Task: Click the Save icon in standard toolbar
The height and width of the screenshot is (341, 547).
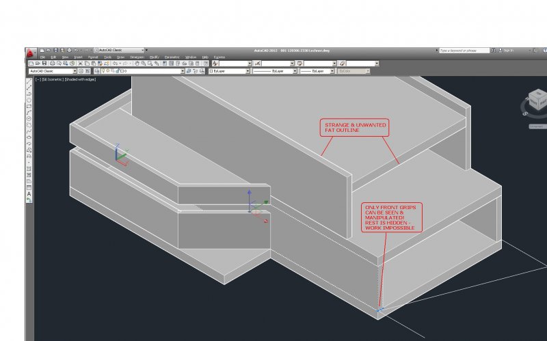Action: [44, 64]
